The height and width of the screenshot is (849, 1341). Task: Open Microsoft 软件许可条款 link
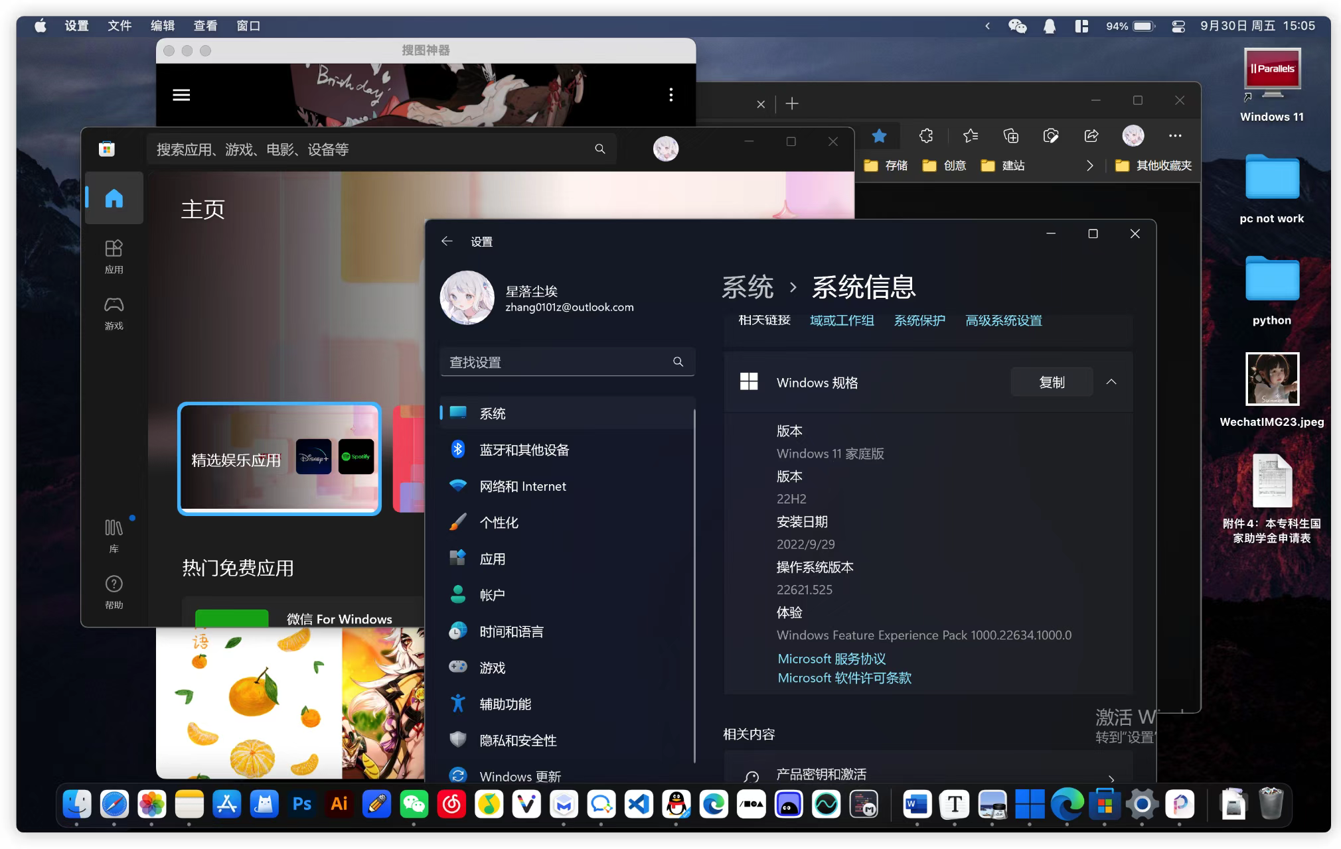click(x=844, y=678)
